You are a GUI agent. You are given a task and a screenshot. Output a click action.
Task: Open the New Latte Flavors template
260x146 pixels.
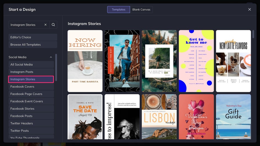tap(233, 61)
